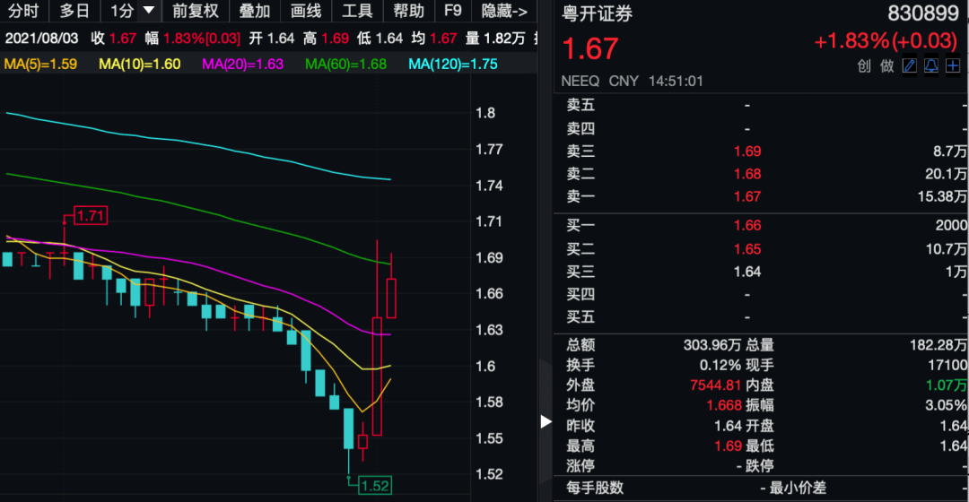Open the 1分 period dropdown arrow

coord(148,11)
